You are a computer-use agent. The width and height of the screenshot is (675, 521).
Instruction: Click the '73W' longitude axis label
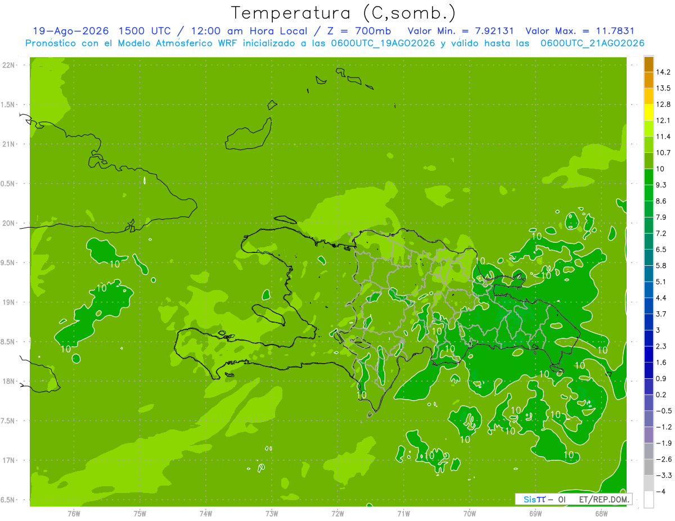(x=272, y=514)
